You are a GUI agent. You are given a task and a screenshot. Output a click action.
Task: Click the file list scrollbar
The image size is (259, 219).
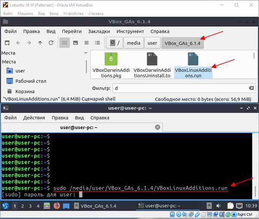click(x=254, y=56)
